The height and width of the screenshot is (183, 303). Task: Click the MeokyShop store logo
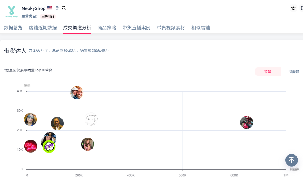click(x=12, y=12)
